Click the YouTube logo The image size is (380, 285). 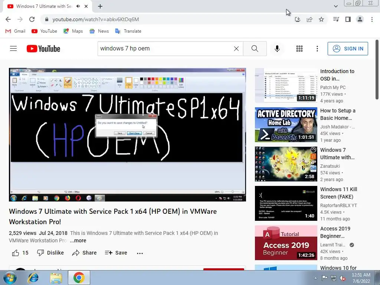pyautogui.click(x=43, y=49)
